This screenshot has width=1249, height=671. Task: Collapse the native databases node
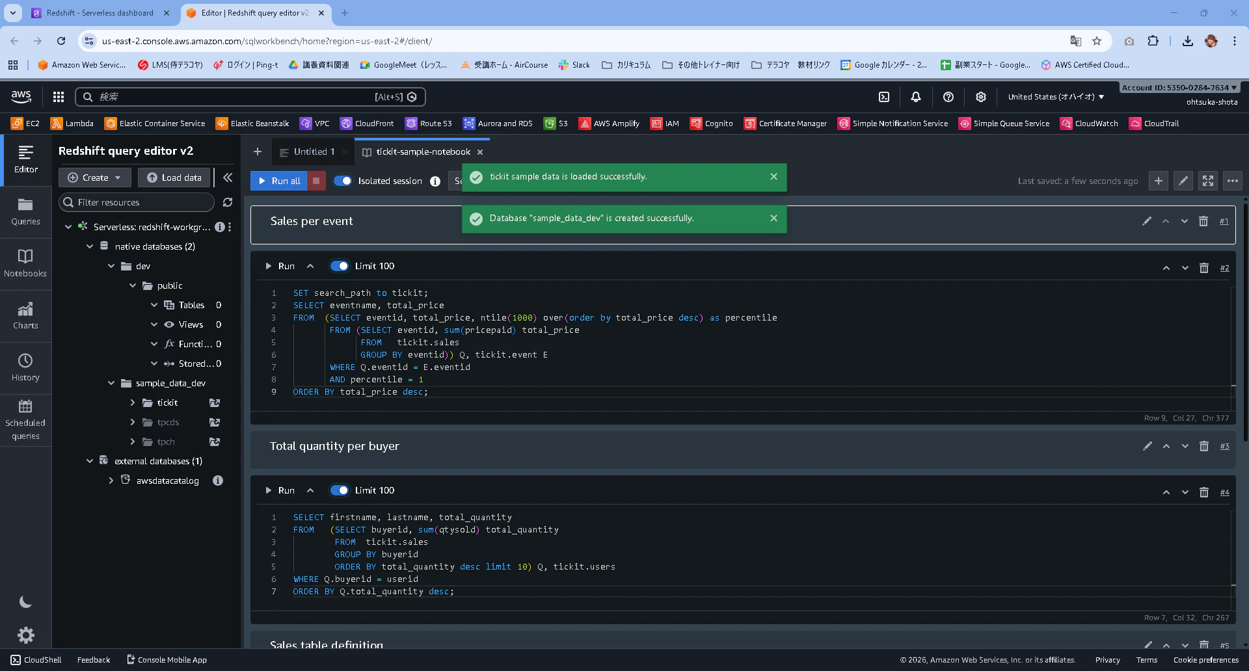[90, 246]
